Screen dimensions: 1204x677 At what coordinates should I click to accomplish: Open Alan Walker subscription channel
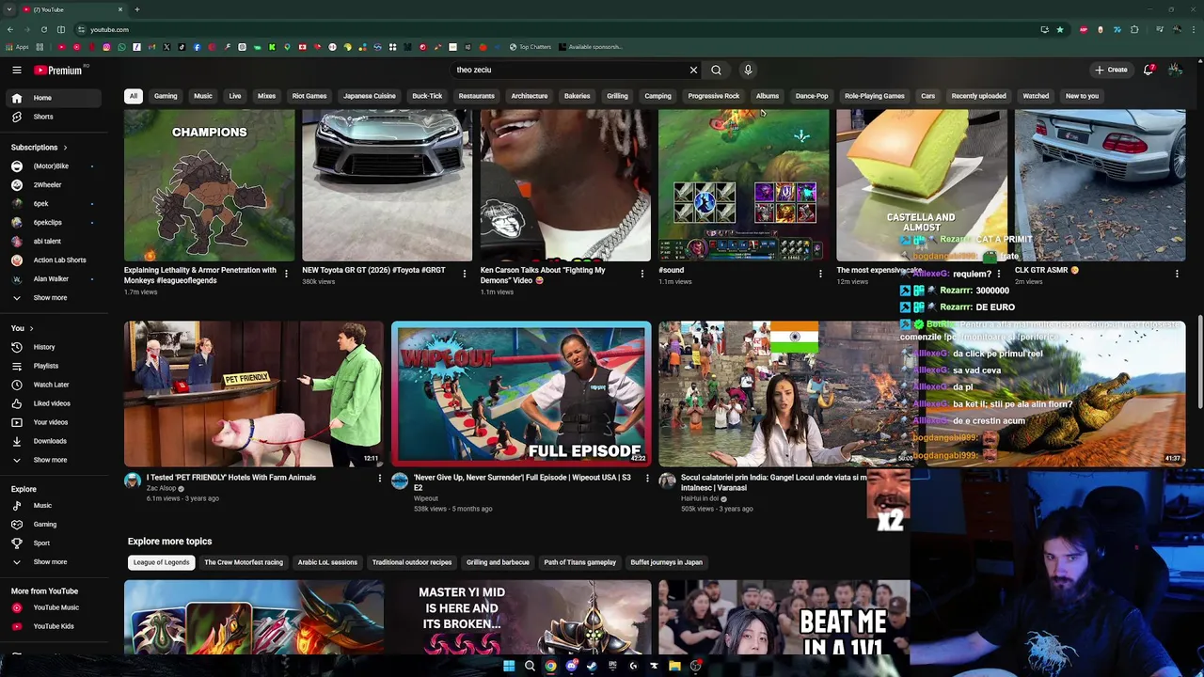tap(51, 279)
